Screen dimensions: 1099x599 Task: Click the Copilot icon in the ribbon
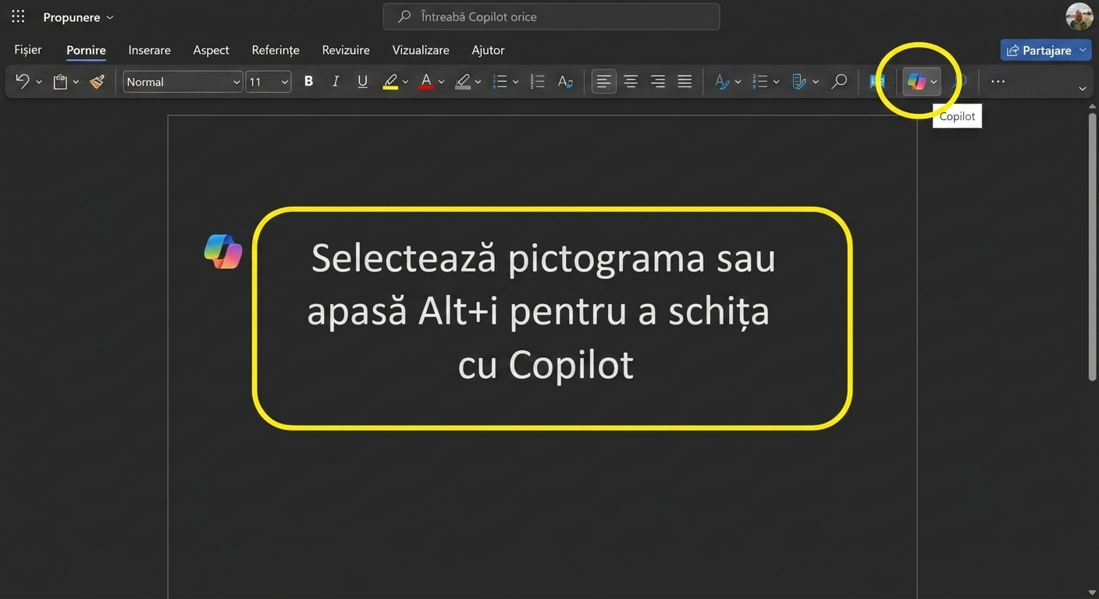coord(916,81)
